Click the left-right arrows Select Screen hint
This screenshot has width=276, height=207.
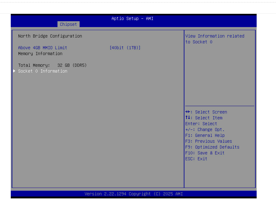tap(206, 112)
